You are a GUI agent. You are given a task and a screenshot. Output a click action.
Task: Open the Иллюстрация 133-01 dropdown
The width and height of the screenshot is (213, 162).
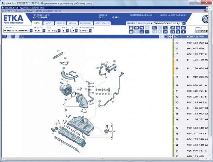coord(90,31)
